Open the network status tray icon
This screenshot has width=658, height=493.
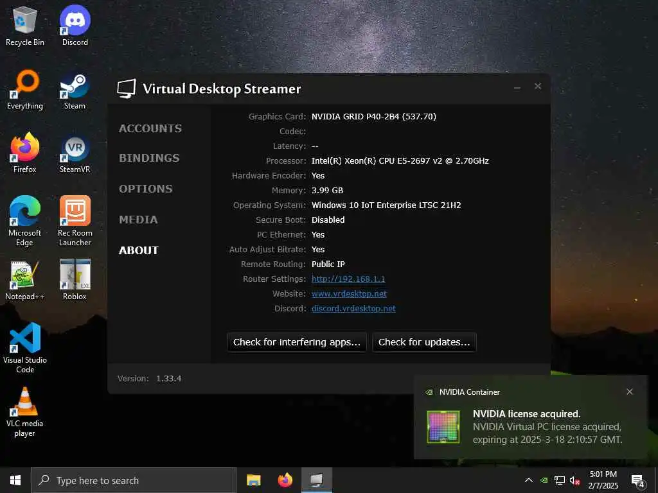coord(560,480)
